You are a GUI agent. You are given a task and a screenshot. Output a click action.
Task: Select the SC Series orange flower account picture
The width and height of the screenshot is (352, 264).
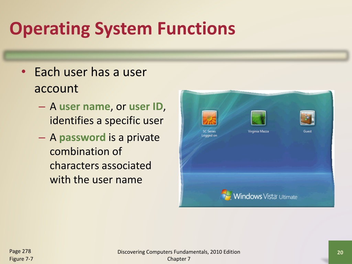tap(209, 118)
